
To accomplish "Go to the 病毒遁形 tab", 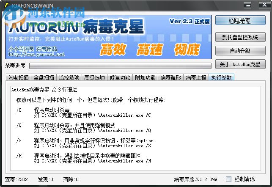I will click(x=170, y=77).
